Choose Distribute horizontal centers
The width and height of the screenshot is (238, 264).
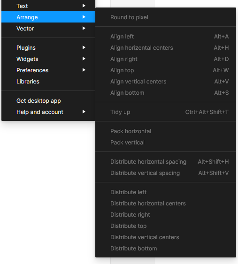(x=166, y=204)
